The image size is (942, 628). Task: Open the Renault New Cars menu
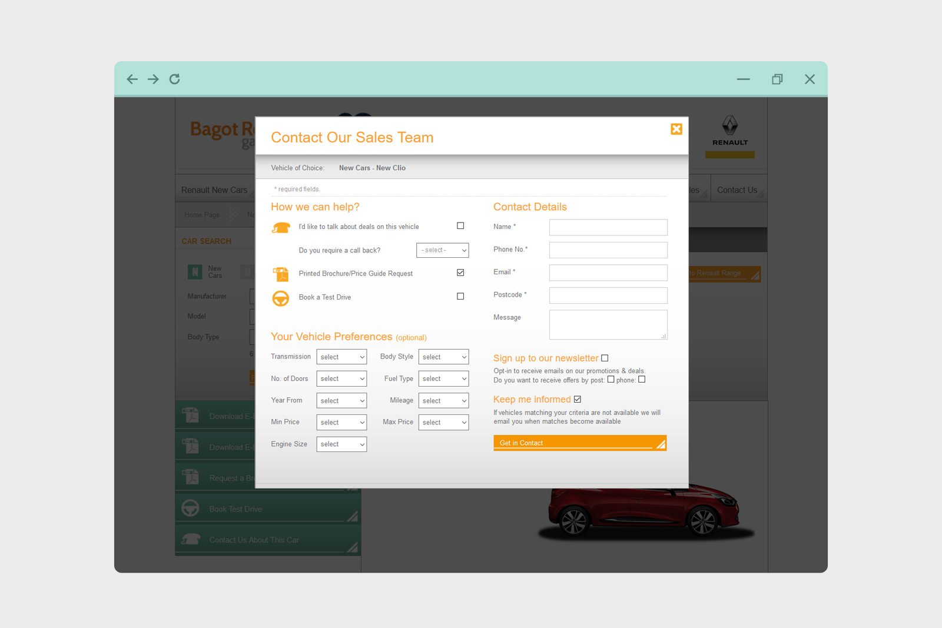pyautogui.click(x=214, y=190)
